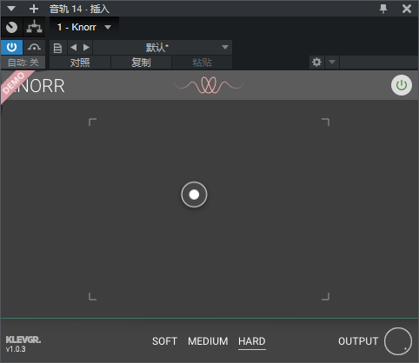The height and width of the screenshot is (363, 419).
Task: Click the OUTPUT knob
Action: [x=398, y=341]
